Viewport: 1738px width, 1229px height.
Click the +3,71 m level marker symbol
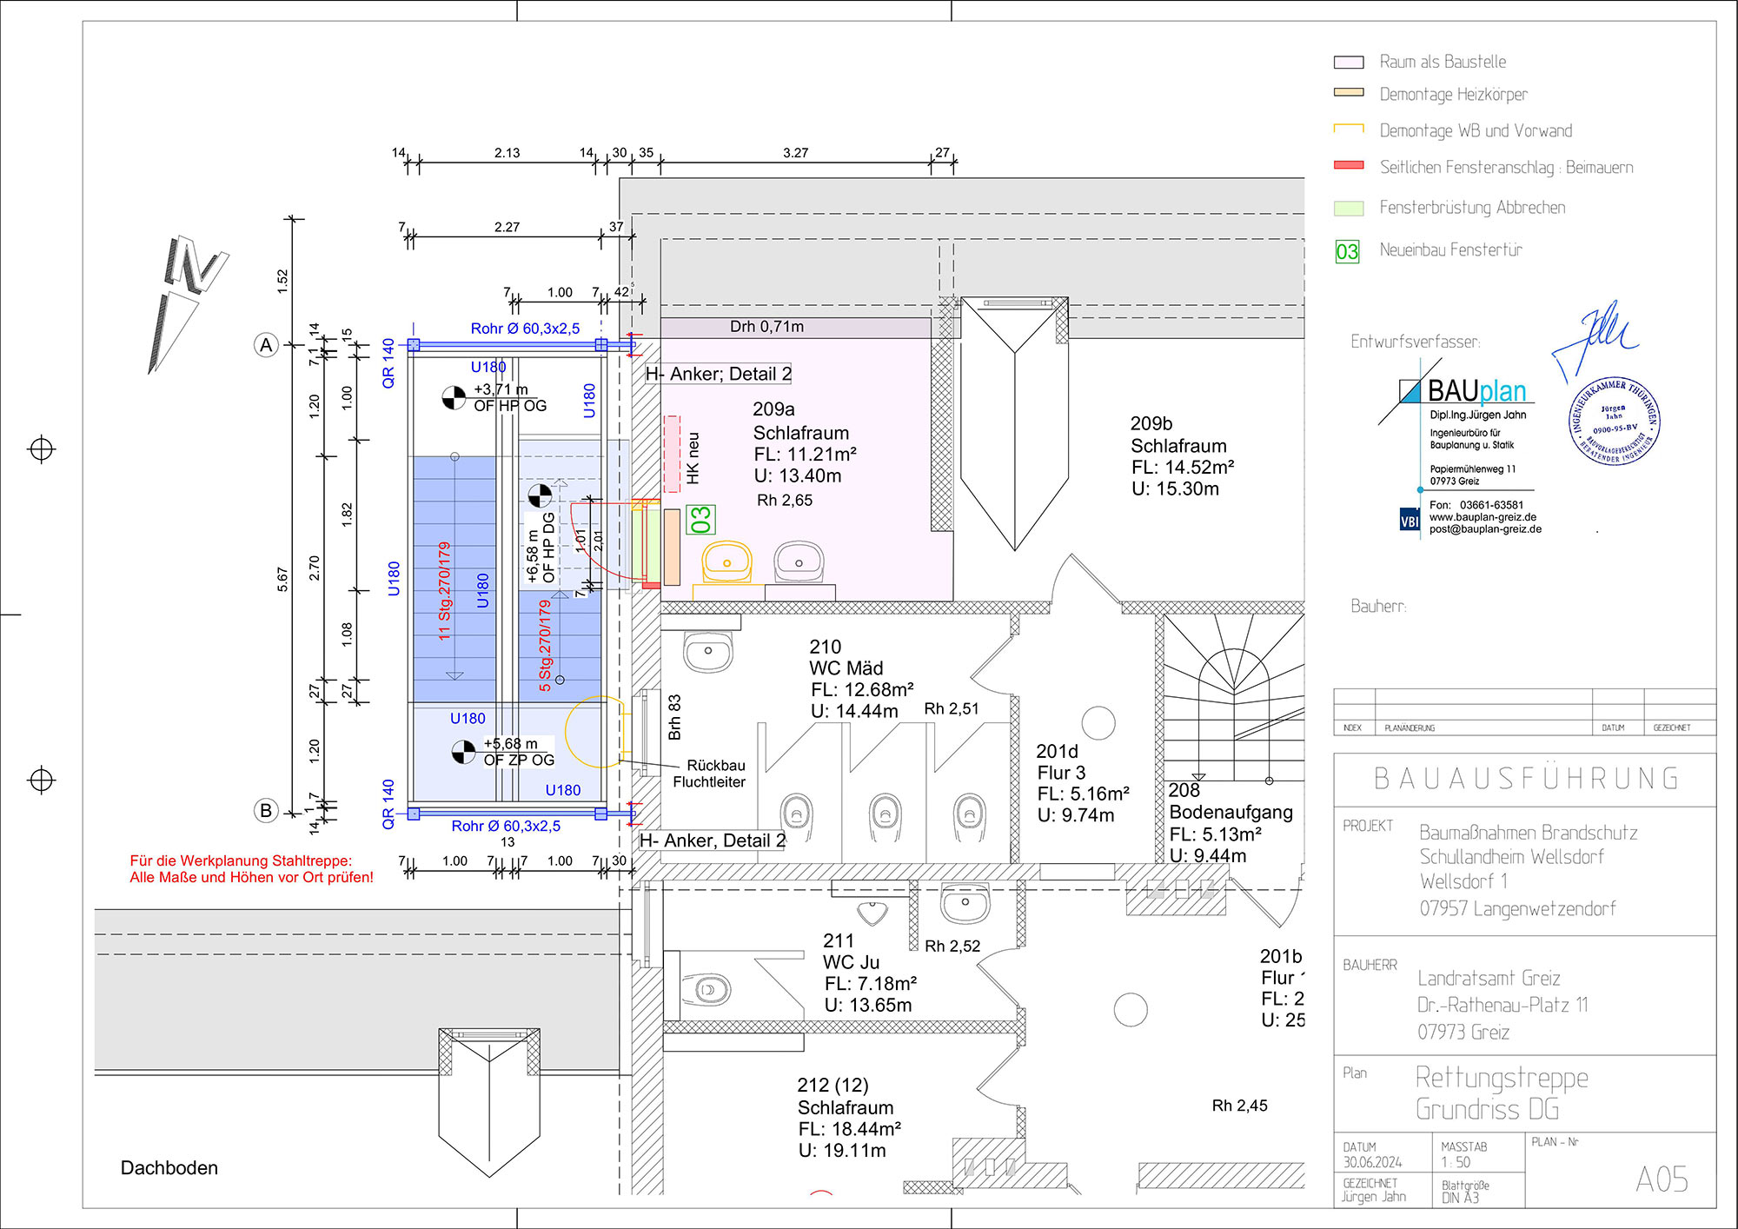454,398
